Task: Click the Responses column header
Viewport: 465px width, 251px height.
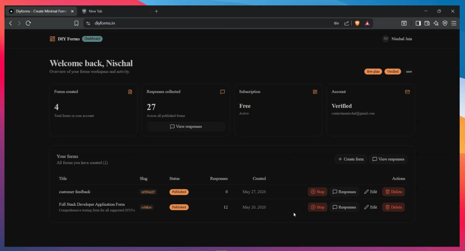Action: click(219, 179)
